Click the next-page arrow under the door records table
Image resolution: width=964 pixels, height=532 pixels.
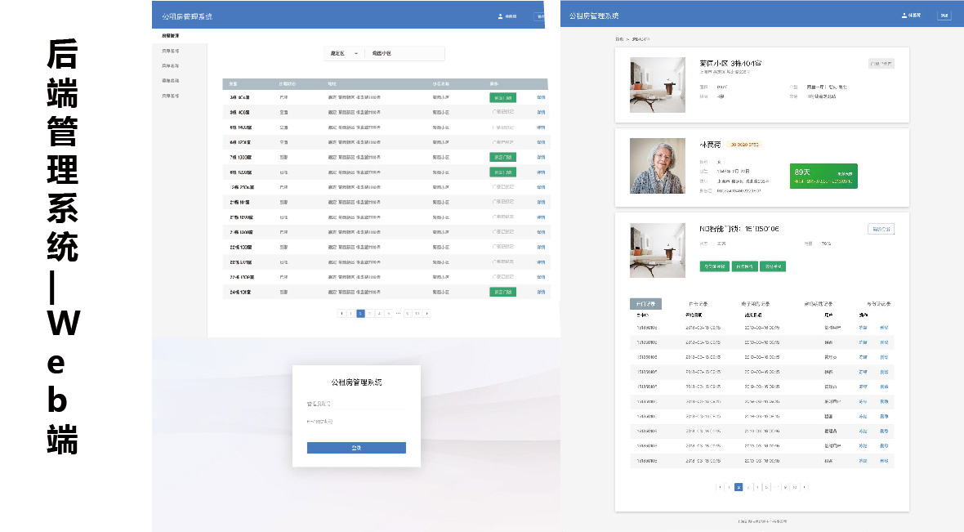point(805,487)
